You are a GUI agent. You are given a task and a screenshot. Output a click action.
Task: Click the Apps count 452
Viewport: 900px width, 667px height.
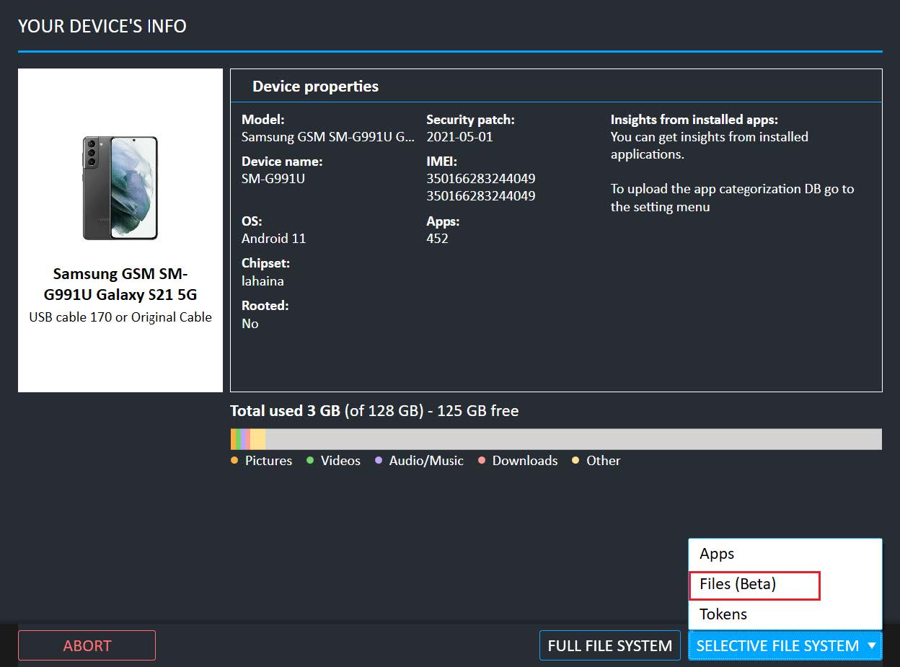pos(437,239)
